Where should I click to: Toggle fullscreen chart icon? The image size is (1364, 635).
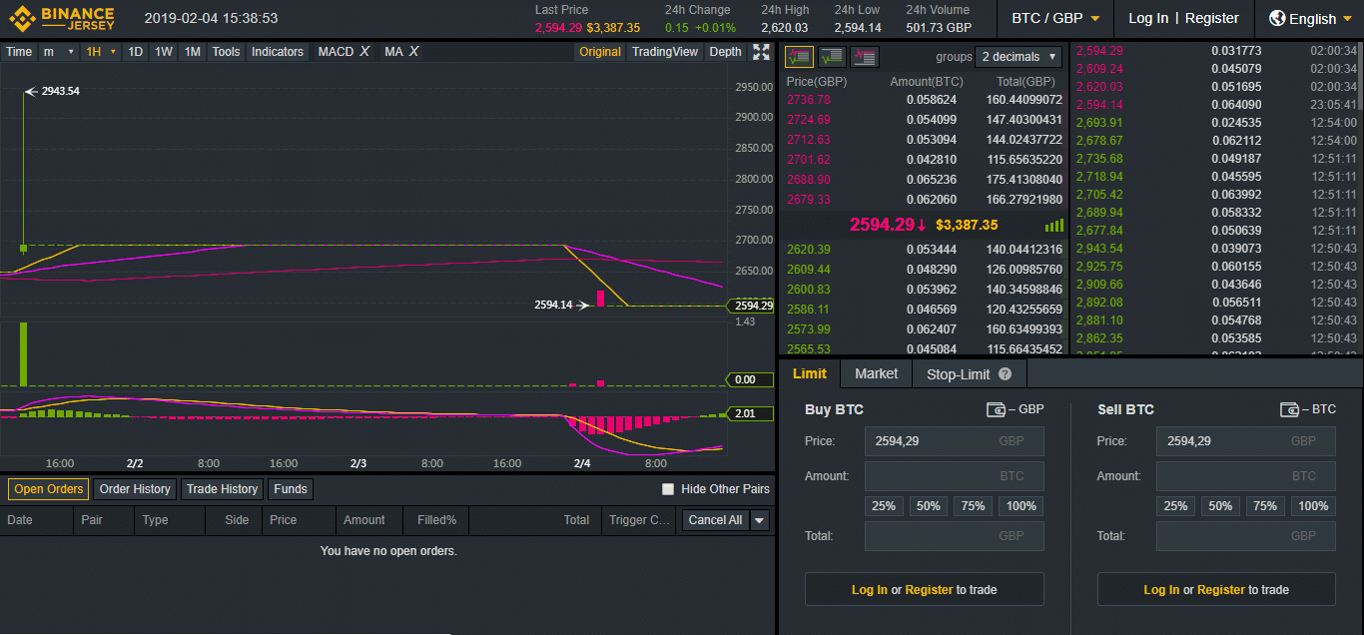761,52
